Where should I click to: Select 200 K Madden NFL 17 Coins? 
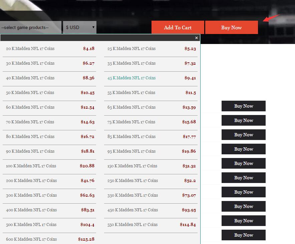[x=31, y=180]
